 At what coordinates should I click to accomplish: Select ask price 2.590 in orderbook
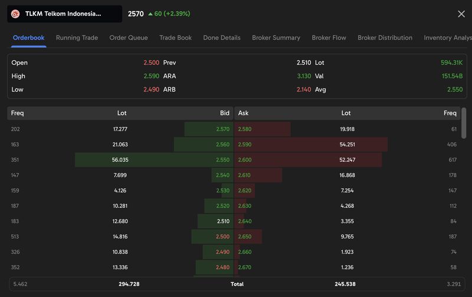coord(245,144)
